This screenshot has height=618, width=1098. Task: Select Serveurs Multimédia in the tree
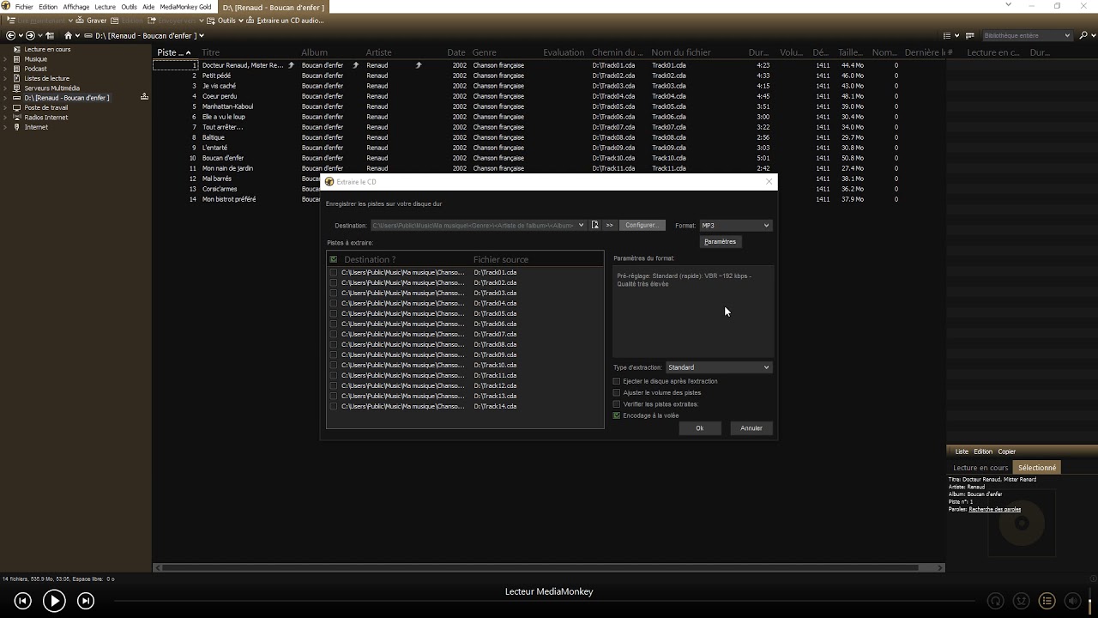click(51, 88)
